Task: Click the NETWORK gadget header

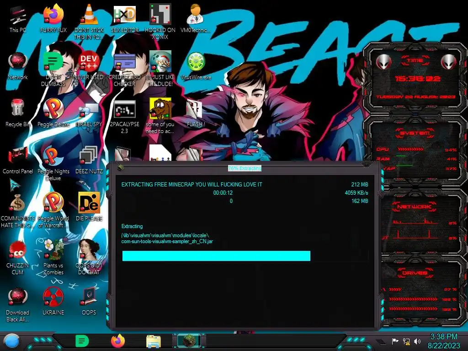Action: point(414,207)
